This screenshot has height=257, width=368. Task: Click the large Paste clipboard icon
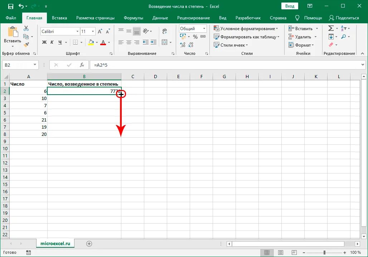[x=13, y=32]
